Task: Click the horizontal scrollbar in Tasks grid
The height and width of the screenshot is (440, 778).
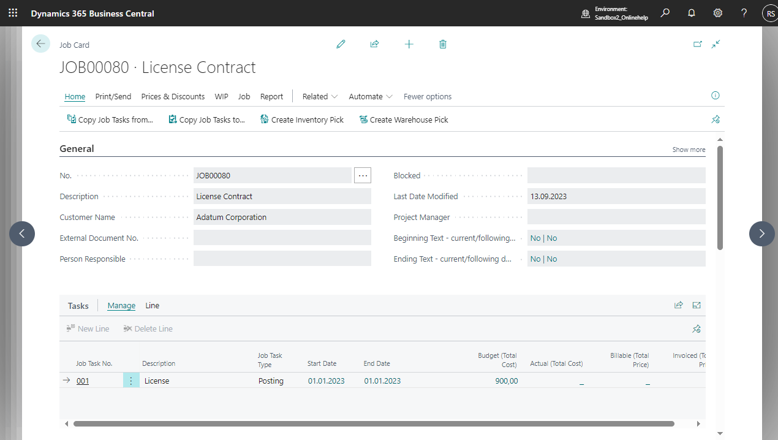Action: (374, 423)
